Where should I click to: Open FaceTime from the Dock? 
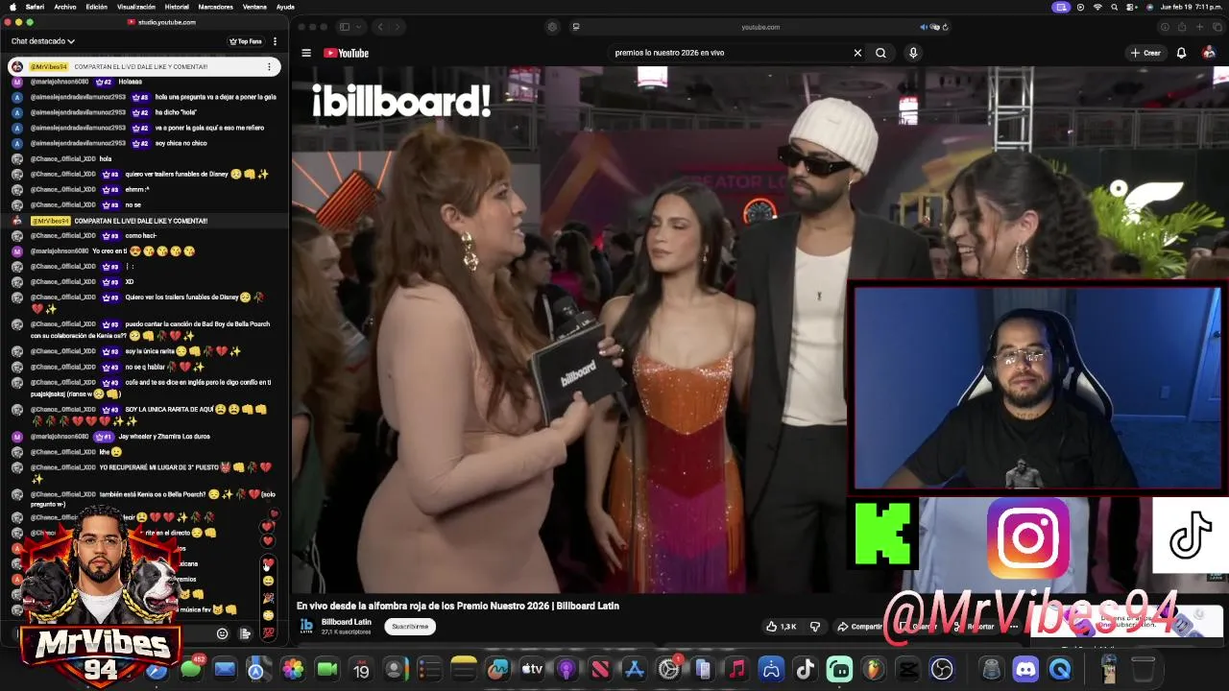click(x=326, y=669)
